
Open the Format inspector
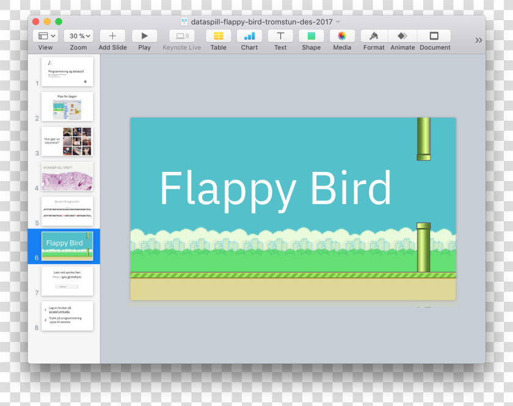click(374, 35)
